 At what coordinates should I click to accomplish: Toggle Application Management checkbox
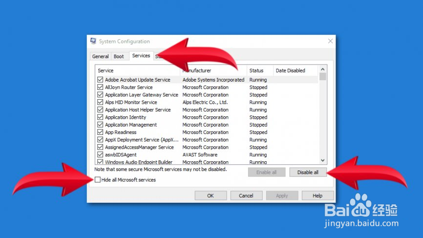click(100, 125)
